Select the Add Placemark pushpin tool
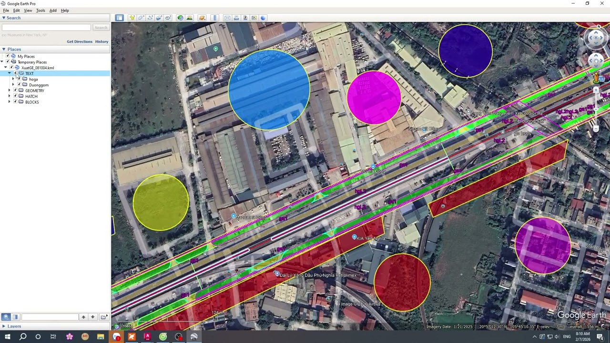Viewport: 610px width, 343px height. click(132, 18)
